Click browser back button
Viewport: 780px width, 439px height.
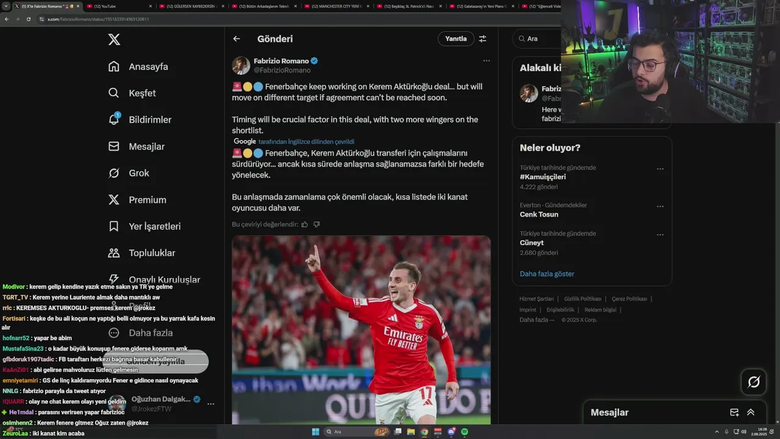click(7, 19)
